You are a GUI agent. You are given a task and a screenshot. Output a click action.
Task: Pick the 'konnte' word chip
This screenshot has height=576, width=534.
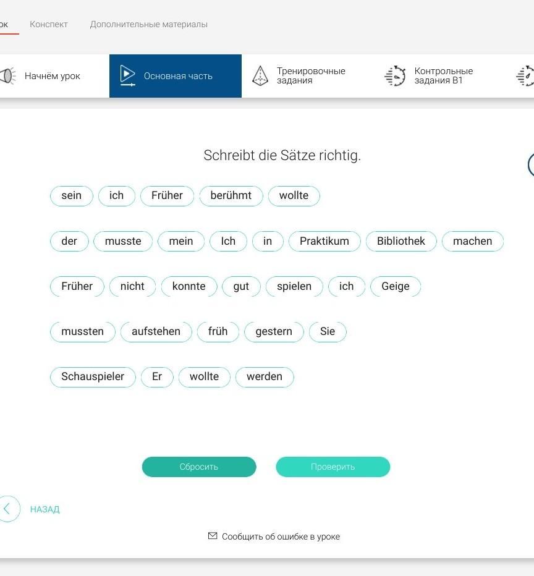tap(189, 287)
